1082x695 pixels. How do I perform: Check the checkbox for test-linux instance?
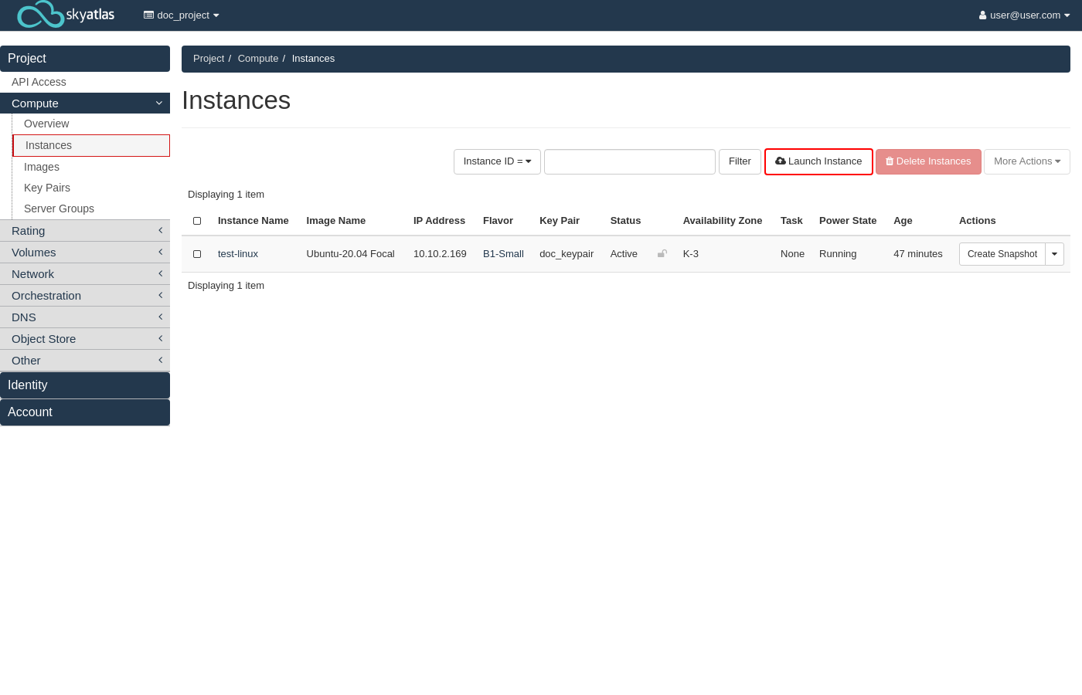tap(197, 254)
